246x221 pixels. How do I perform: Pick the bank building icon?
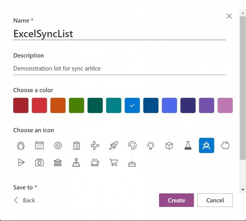(x=58, y=163)
